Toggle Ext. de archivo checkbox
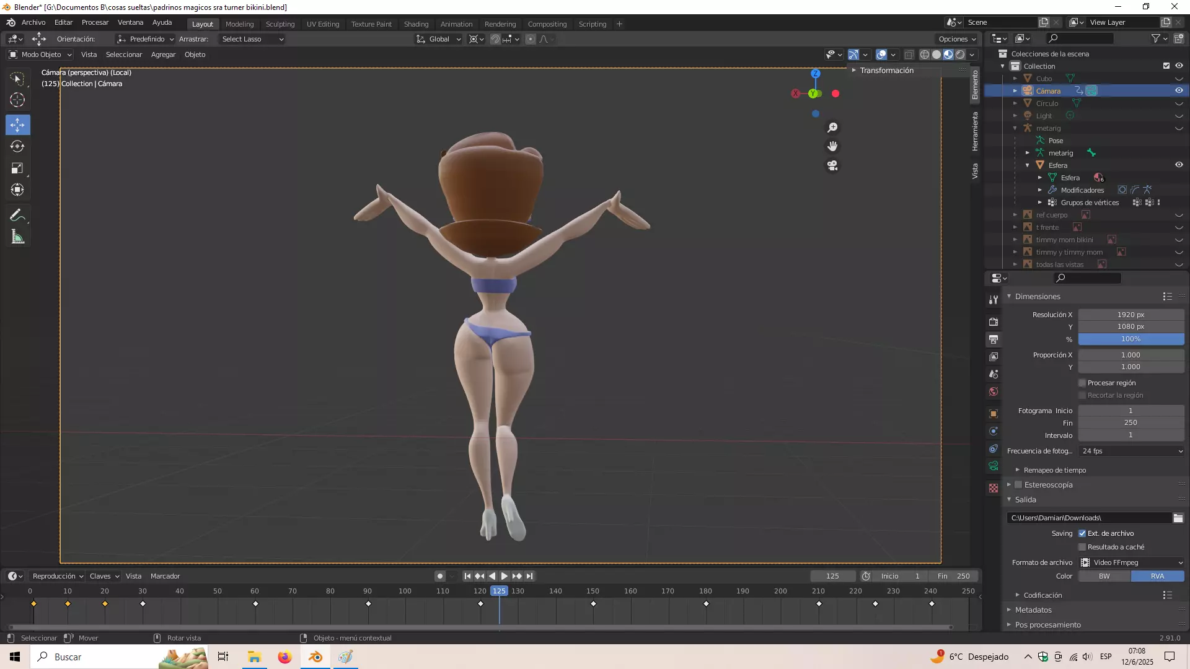 pos(1082,533)
